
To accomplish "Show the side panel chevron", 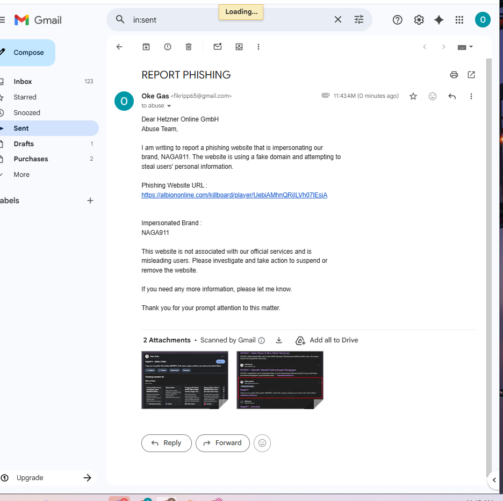I will [494, 480].
